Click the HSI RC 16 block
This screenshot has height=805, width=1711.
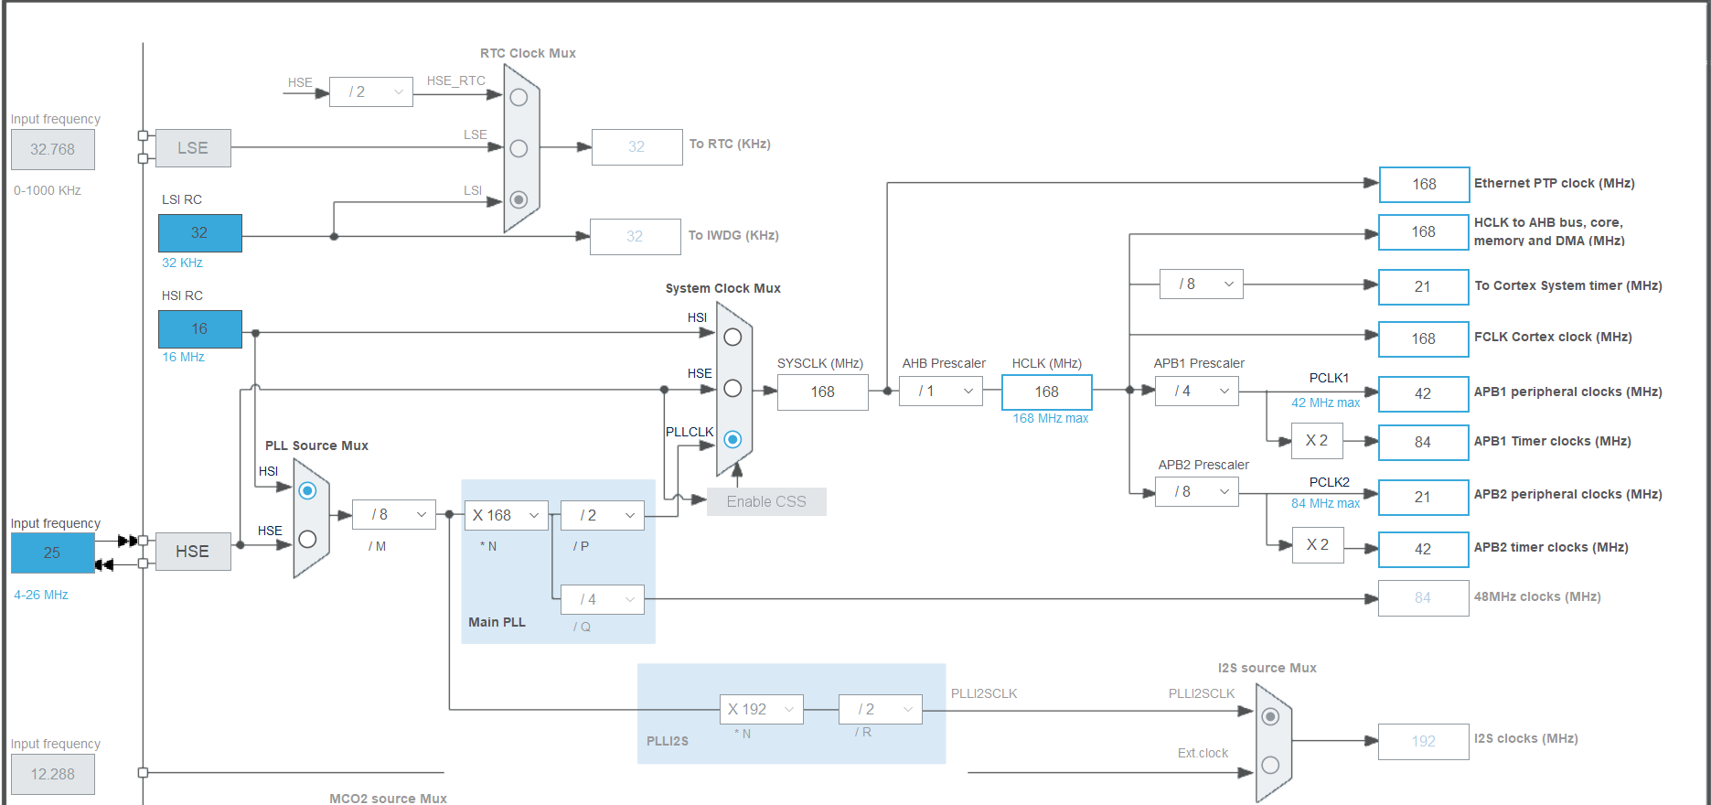[x=200, y=329]
